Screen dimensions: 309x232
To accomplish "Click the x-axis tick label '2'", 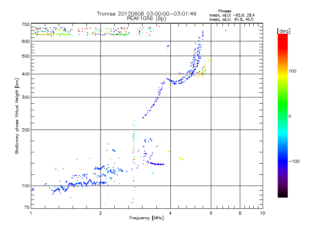I will click(x=100, y=213).
